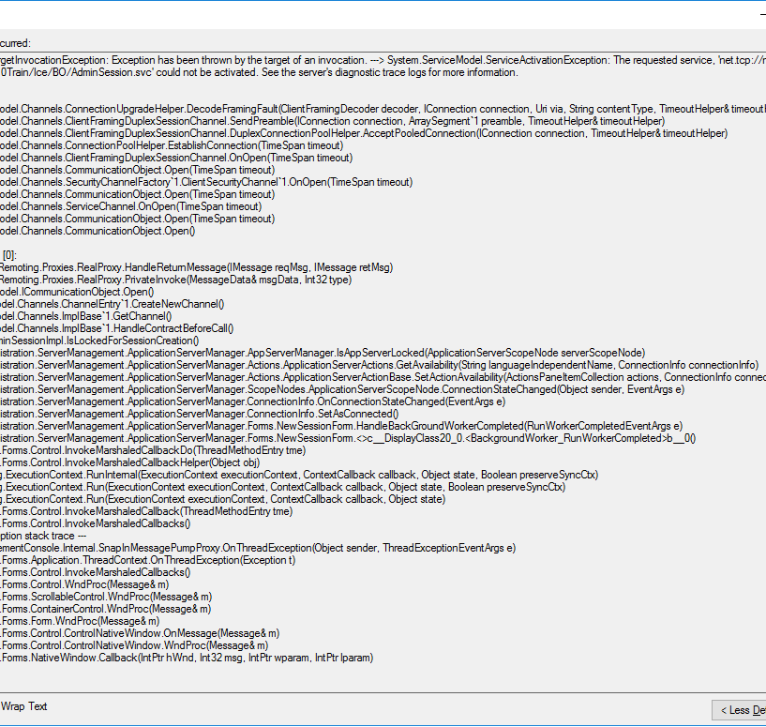Select the NativeWindow.Callback stack trace line

pos(188,657)
